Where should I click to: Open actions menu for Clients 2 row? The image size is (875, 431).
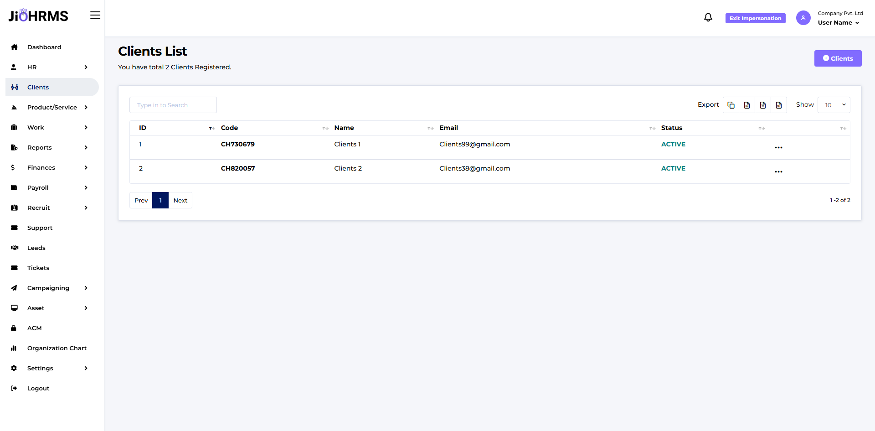pos(778,171)
